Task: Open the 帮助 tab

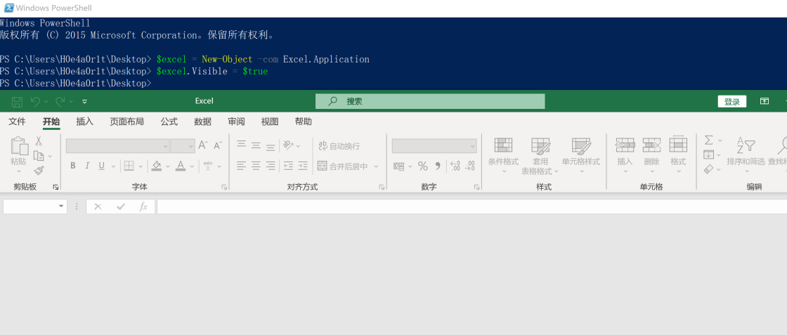Action: click(x=303, y=122)
